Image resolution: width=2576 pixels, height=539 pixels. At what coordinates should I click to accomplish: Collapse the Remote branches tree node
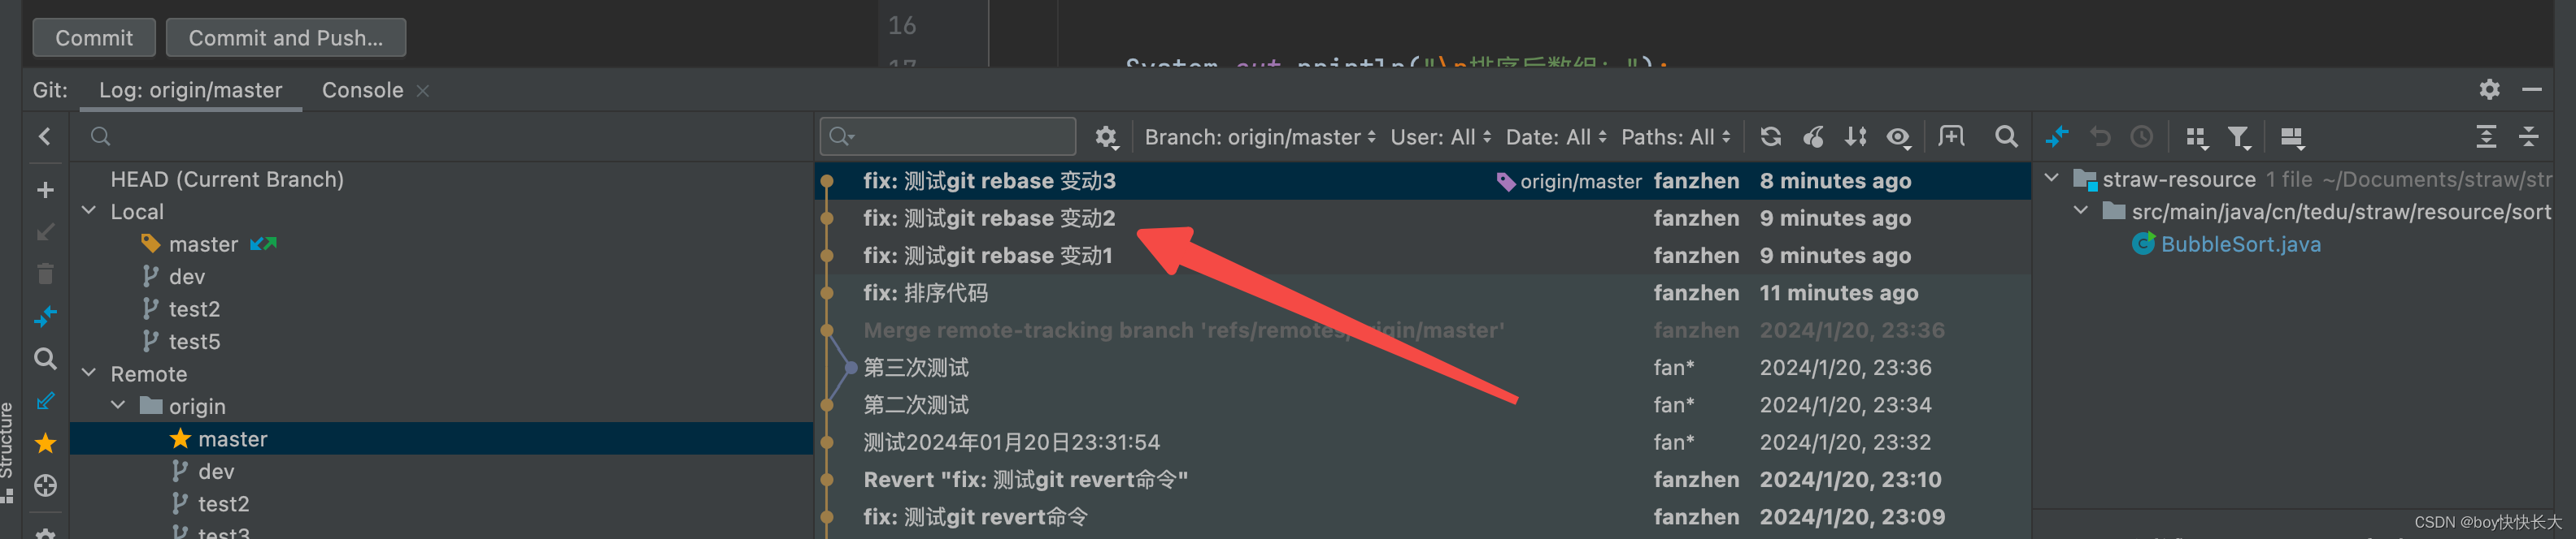click(x=89, y=373)
